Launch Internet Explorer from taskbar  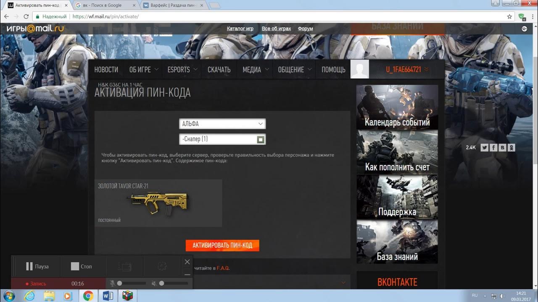pos(29,296)
